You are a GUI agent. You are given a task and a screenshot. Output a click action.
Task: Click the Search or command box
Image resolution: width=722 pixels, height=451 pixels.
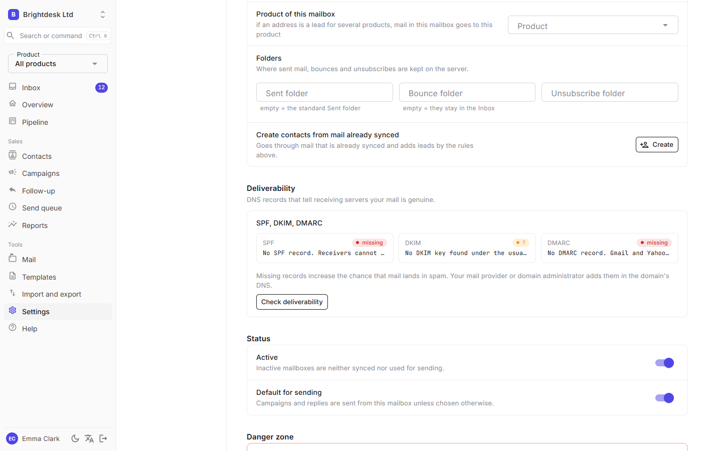(x=58, y=36)
